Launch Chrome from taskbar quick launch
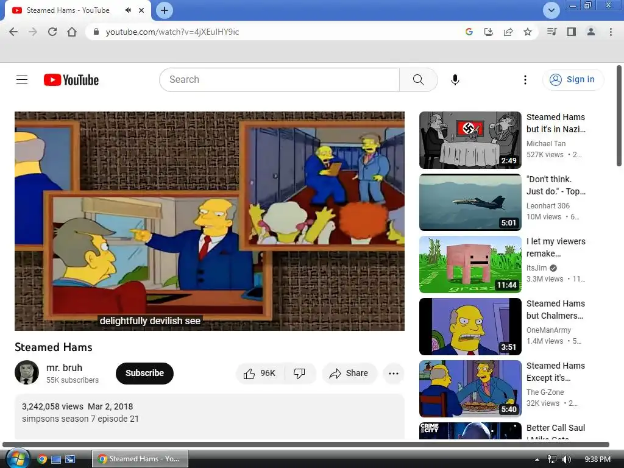Viewport: 624px width, 468px height. (42, 459)
